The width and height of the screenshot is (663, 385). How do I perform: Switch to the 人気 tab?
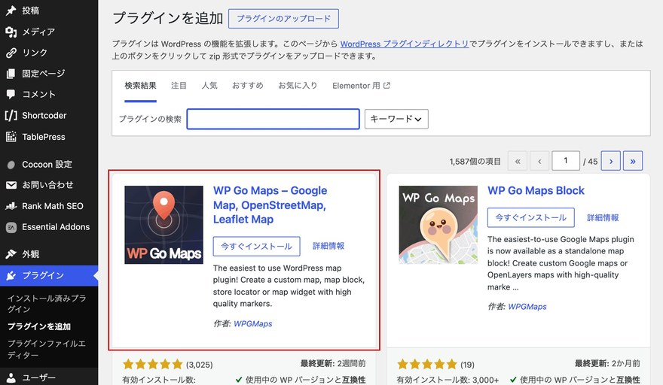(x=209, y=86)
